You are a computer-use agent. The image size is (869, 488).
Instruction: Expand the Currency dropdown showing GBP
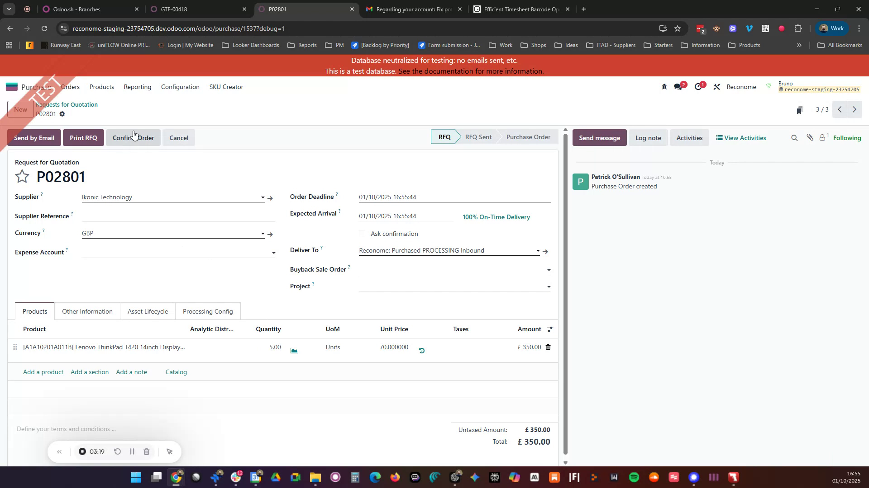262,233
